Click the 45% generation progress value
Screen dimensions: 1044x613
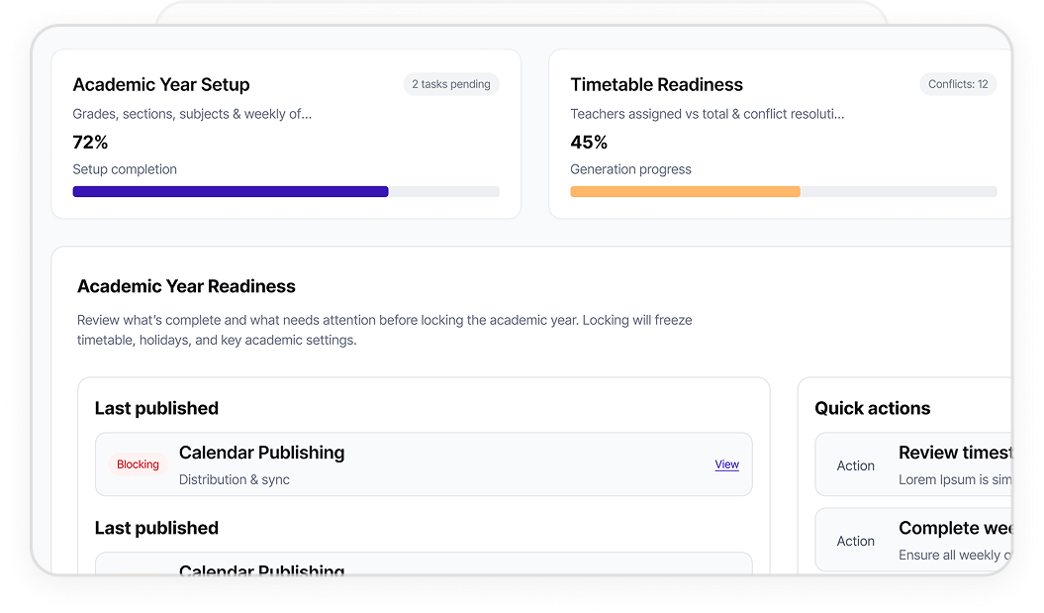(589, 142)
